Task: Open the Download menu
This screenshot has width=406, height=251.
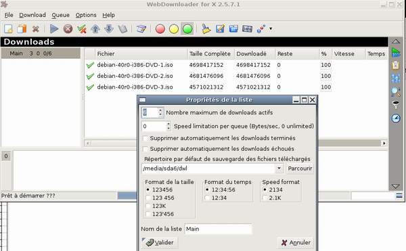Action: 32,15
